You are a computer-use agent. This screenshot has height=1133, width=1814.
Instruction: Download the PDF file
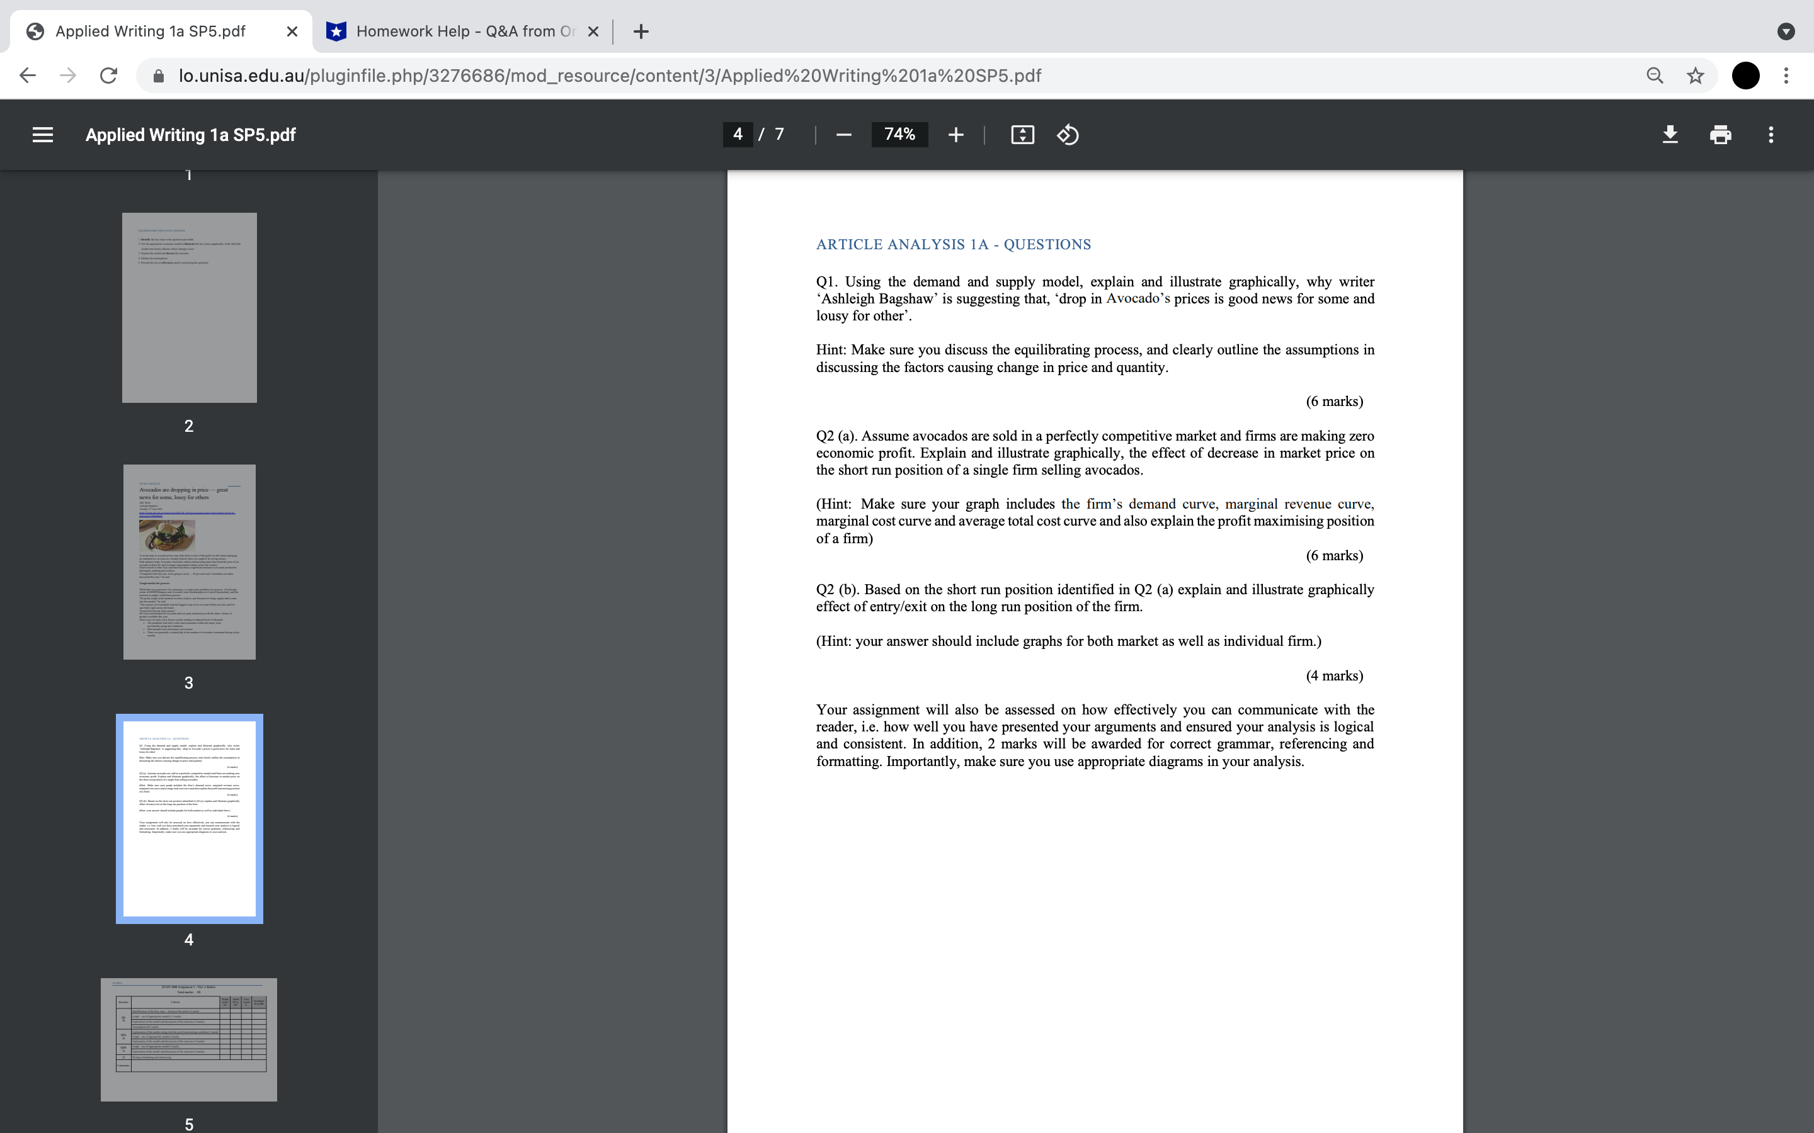coord(1670,135)
